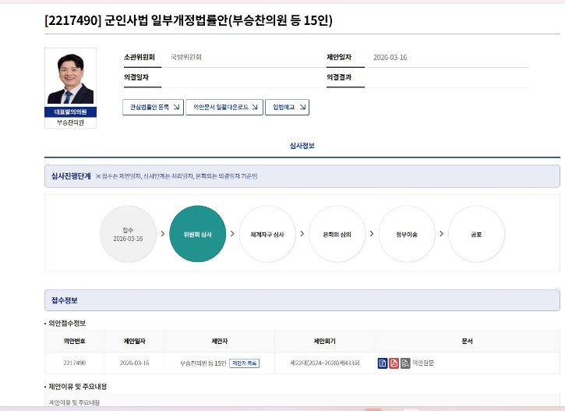
Task: Click the 소관위원회 label
Action: [x=139, y=57]
